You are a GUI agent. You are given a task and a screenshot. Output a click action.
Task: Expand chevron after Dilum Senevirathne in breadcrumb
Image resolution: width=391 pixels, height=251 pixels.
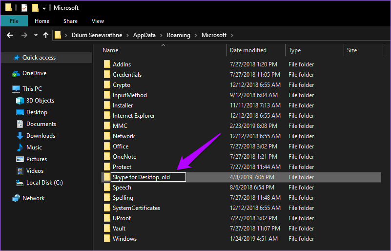pyautogui.click(x=127, y=36)
